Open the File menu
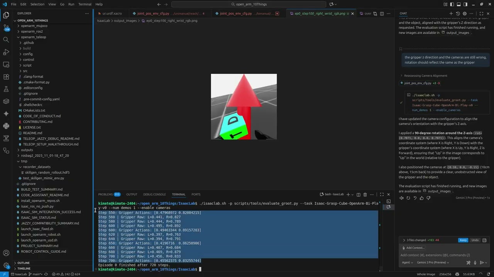494x277 pixels. tap(14, 4)
